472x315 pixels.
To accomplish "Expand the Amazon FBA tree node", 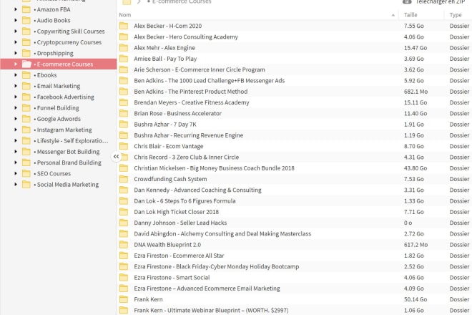I will pos(16,9).
